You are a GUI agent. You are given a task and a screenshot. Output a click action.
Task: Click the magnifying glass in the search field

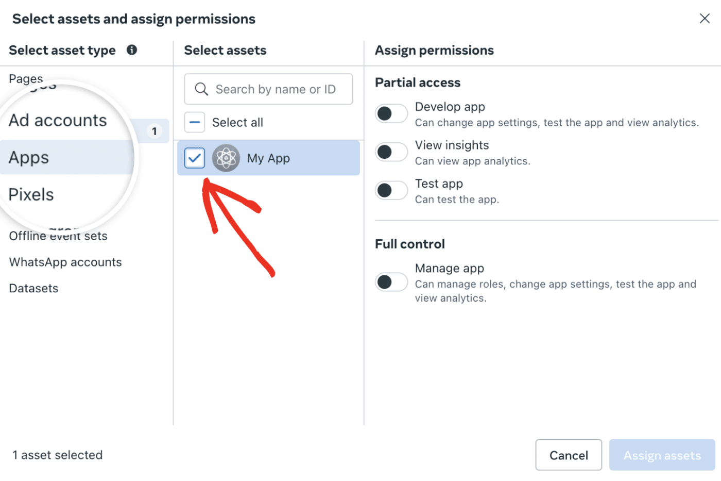[x=201, y=89]
